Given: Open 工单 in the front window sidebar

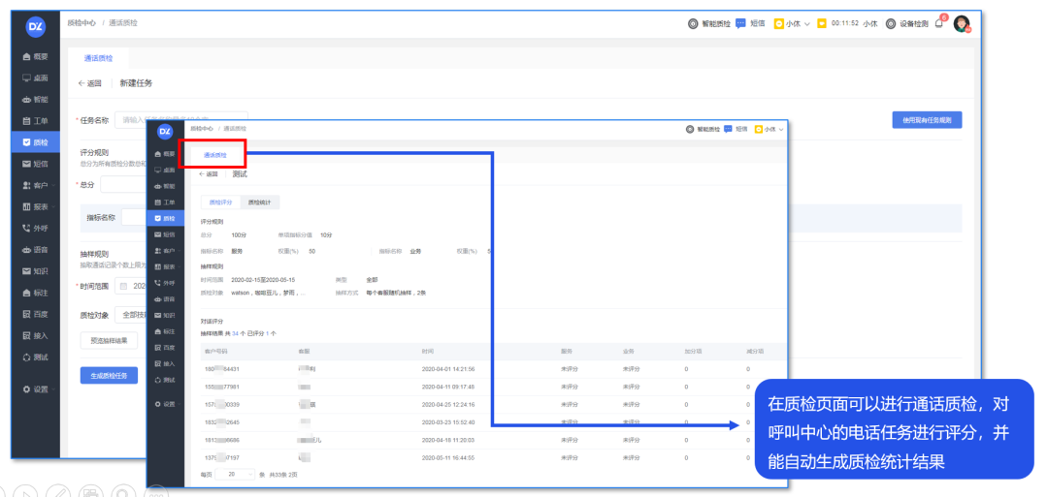Looking at the screenshot, I should (x=165, y=202).
